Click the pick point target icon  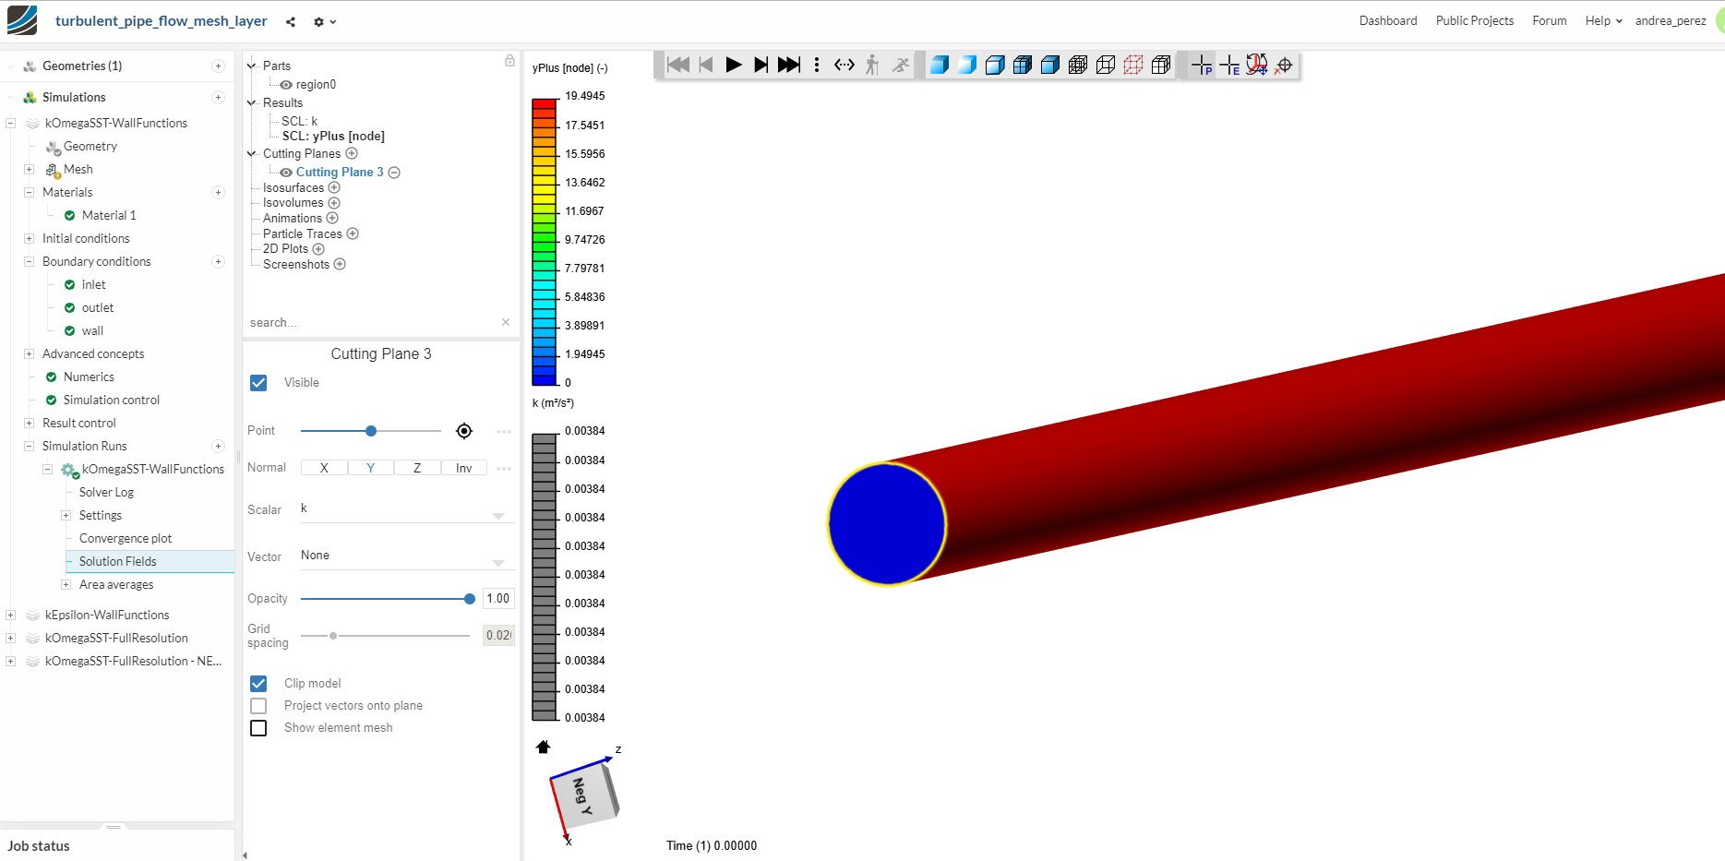click(x=464, y=431)
